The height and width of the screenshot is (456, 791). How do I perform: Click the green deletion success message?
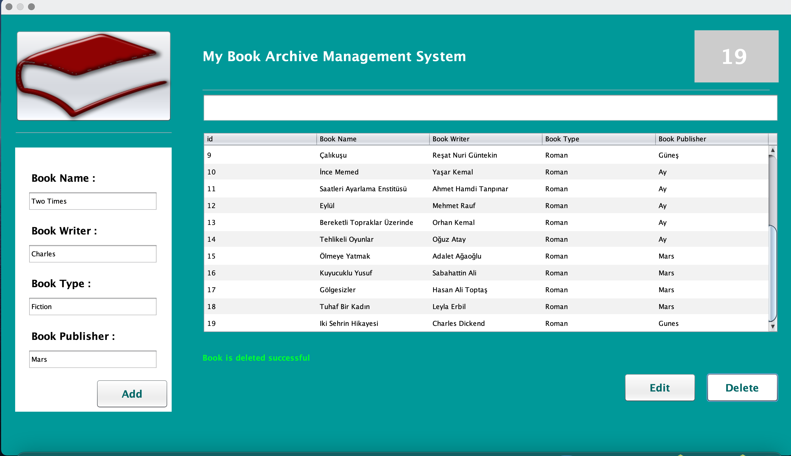click(x=256, y=357)
